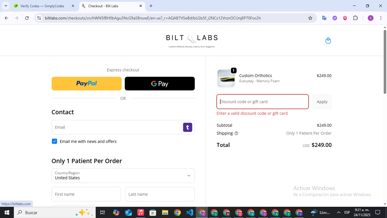Click the Apply discount button

point(322,102)
